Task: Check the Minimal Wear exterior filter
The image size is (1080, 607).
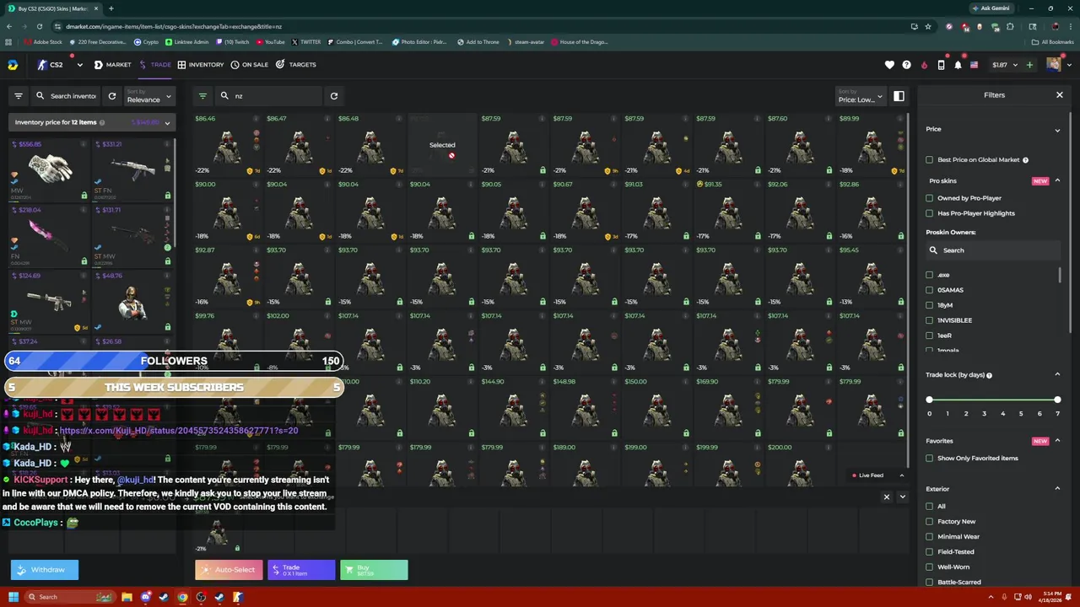Action: tap(930, 537)
